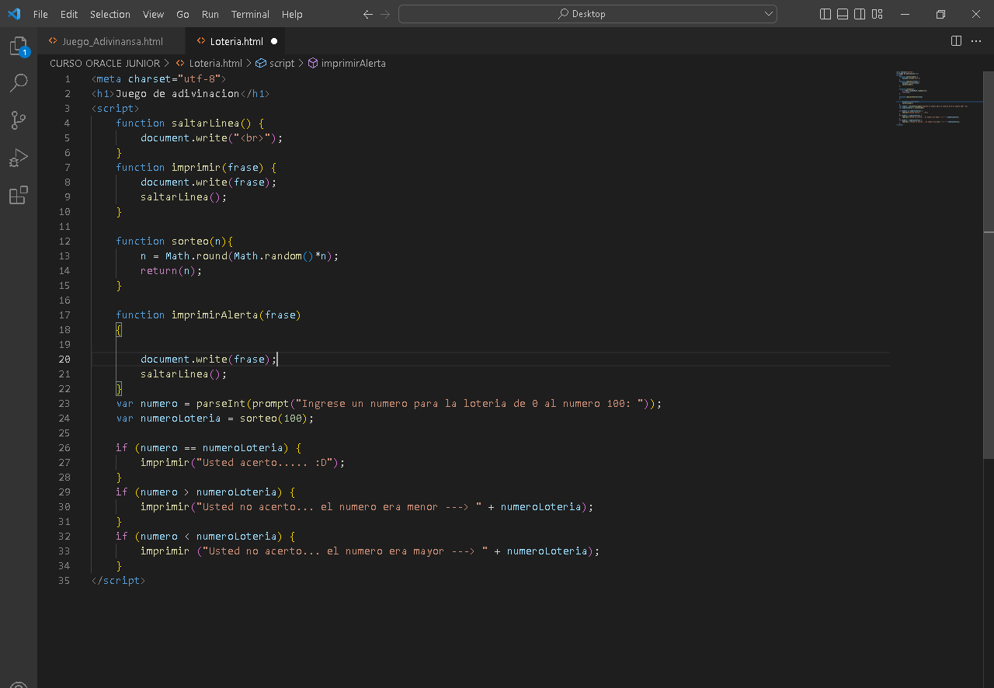Screen dimensions: 994x688
Task: Open the Explorer view in activity bar
Action: click(19, 47)
